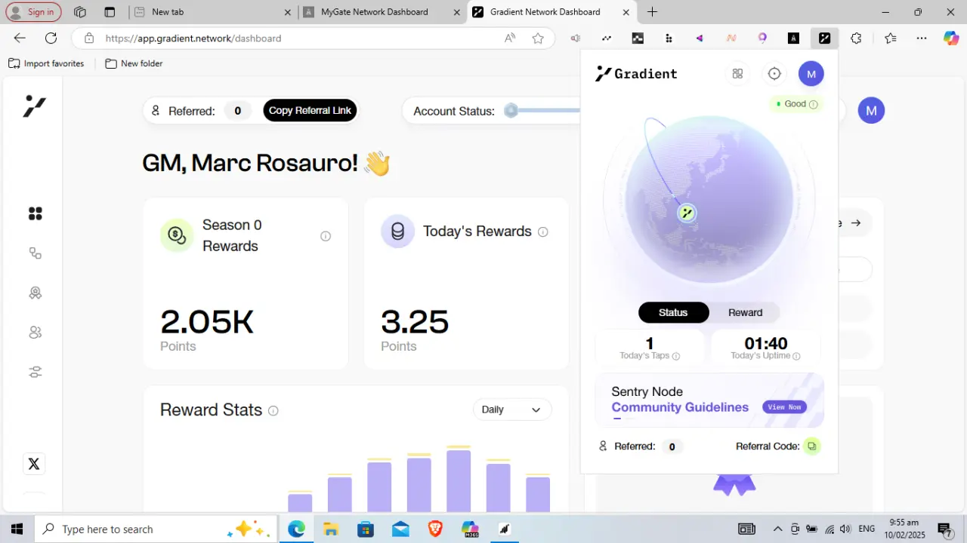Open Brave browser from taskbar
This screenshot has height=543, width=967.
pos(435,529)
